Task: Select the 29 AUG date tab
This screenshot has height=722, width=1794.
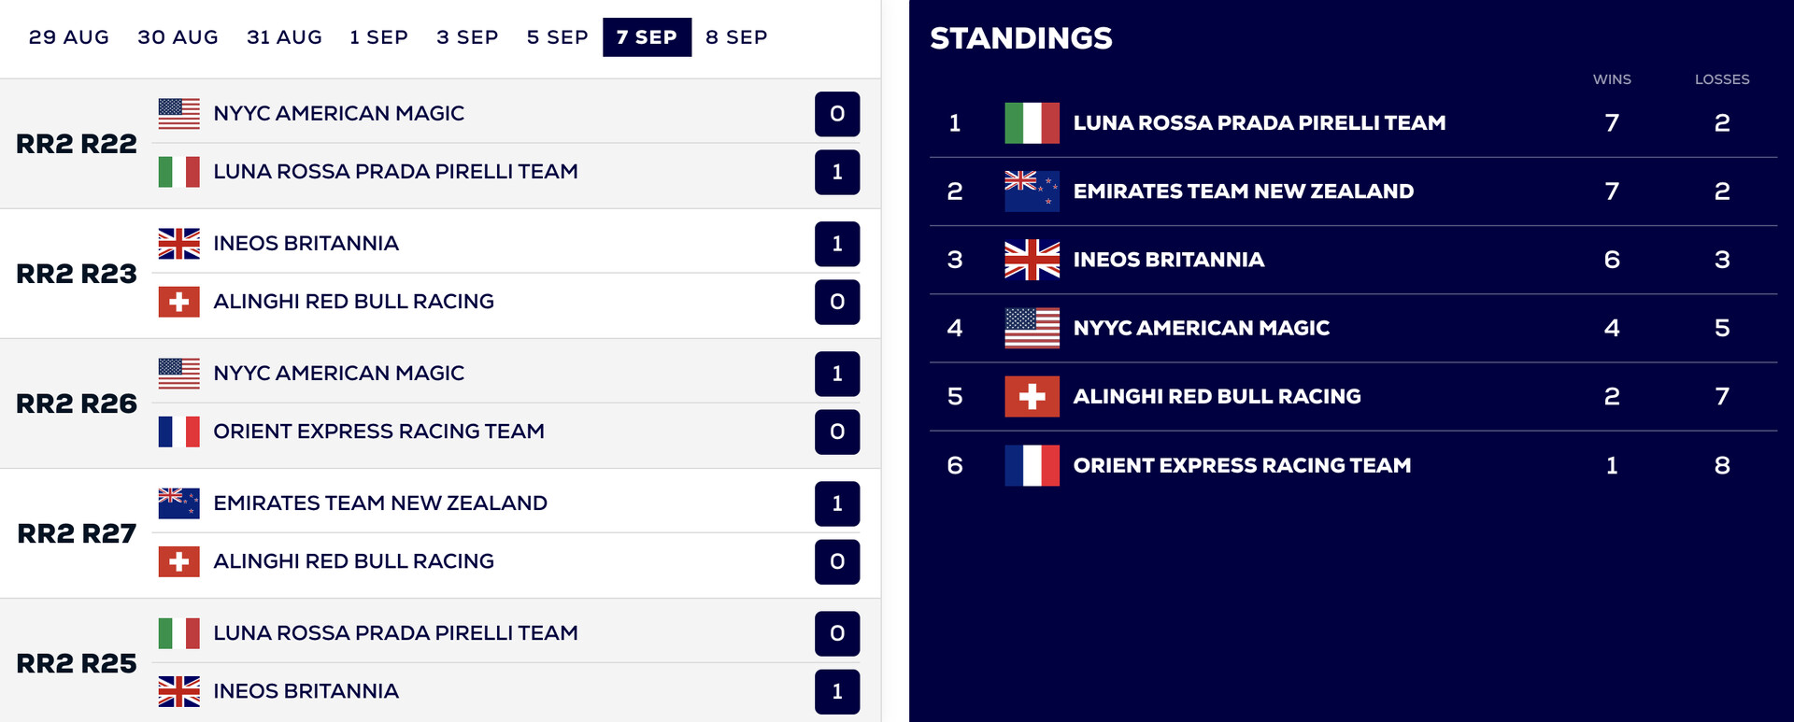Action: [x=69, y=37]
